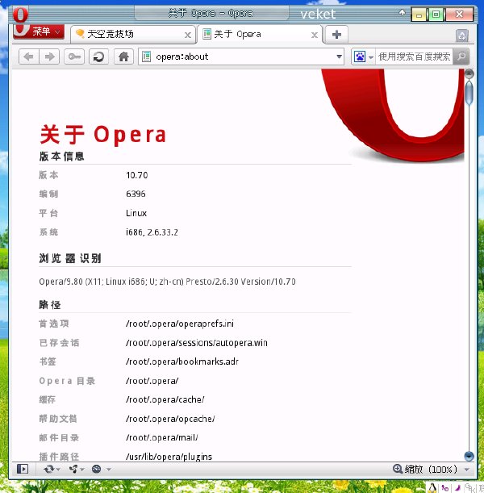Go forward with the forward arrow

click(x=49, y=56)
